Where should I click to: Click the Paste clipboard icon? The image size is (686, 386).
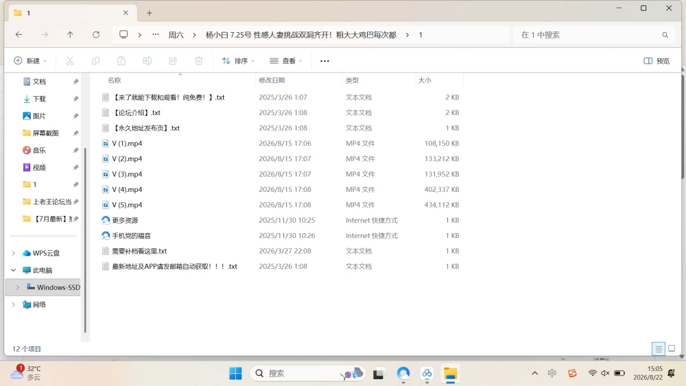[121, 61]
